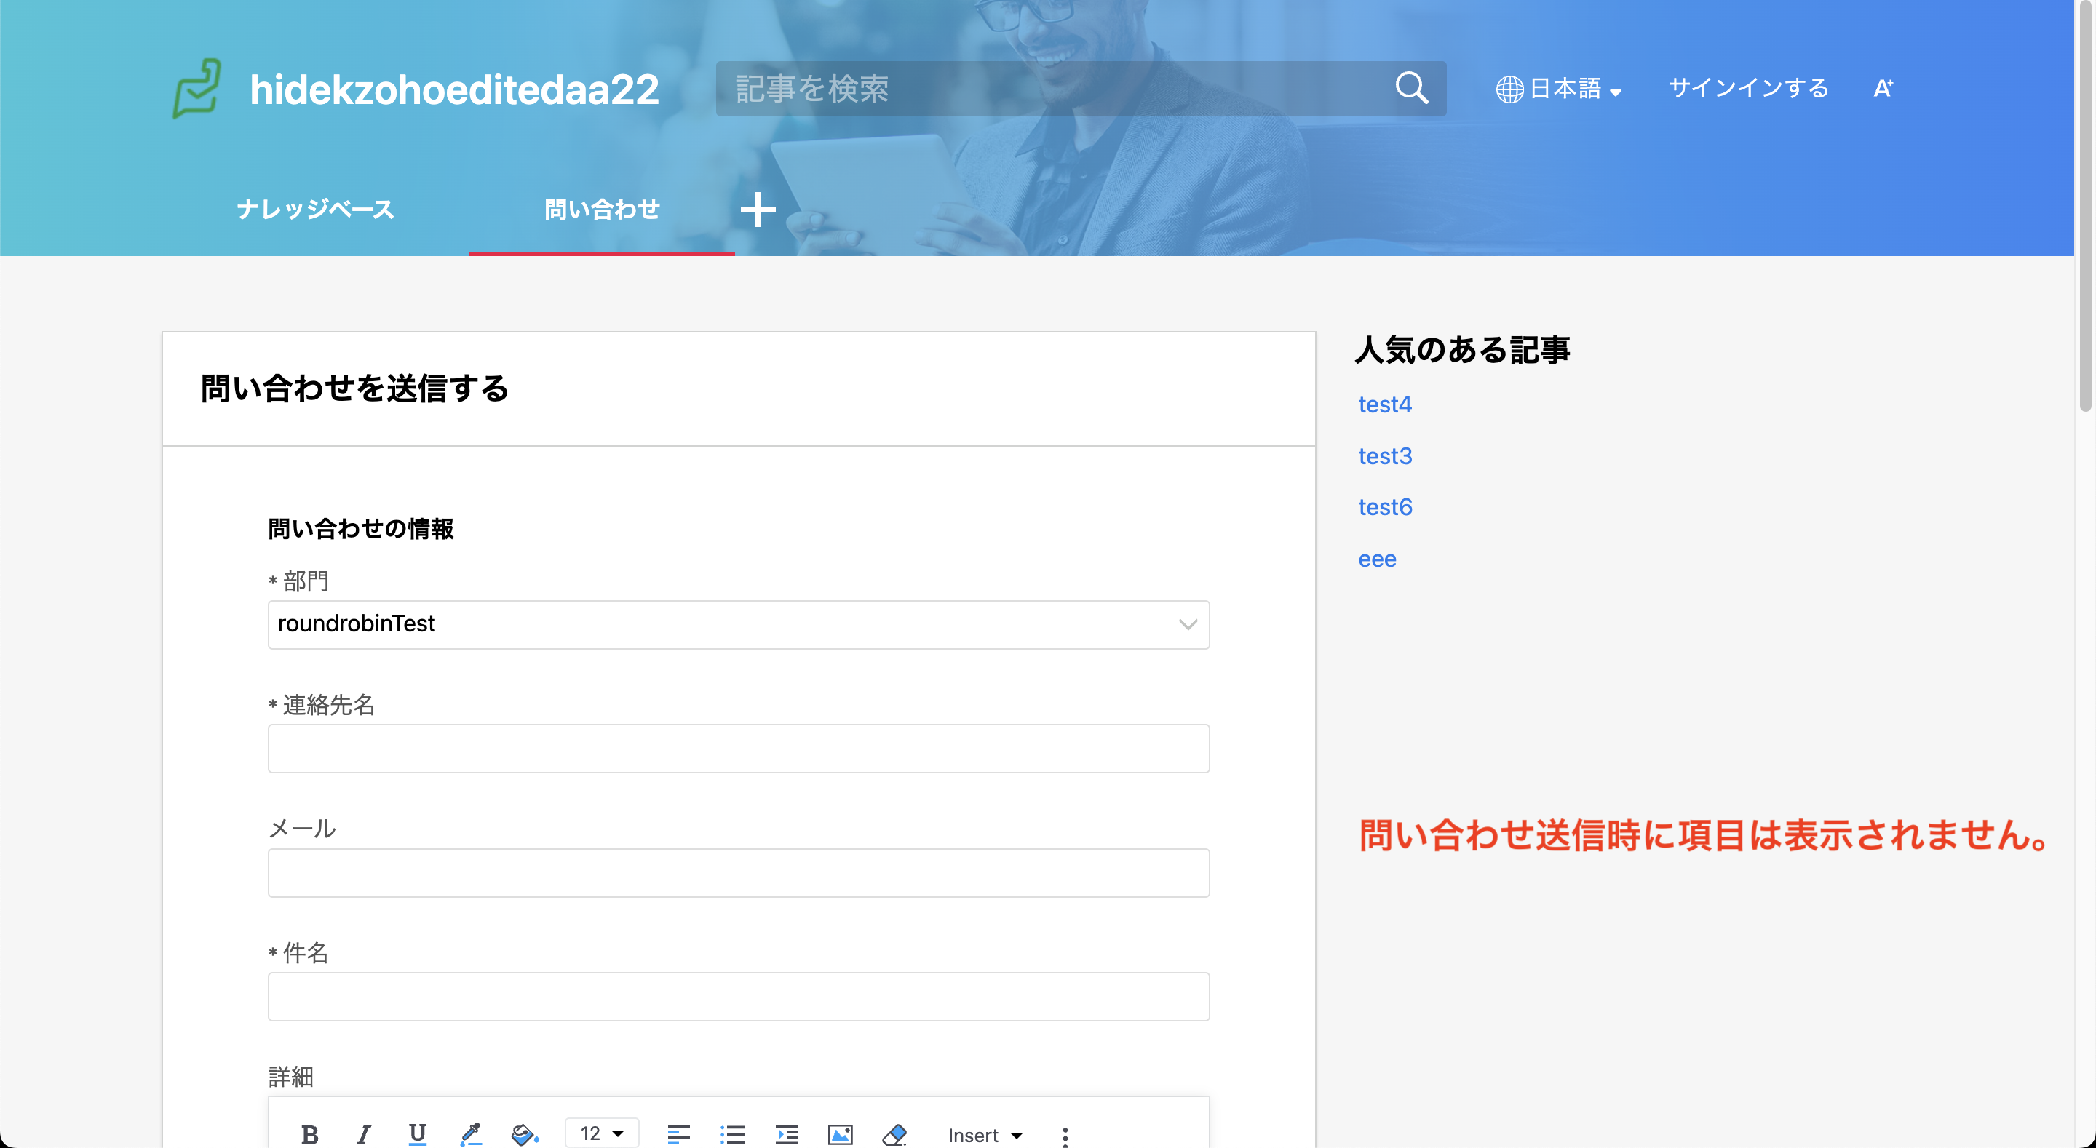This screenshot has height=1148, width=2096.
Task: Clear formatting with the eraser icon
Action: (894, 1134)
